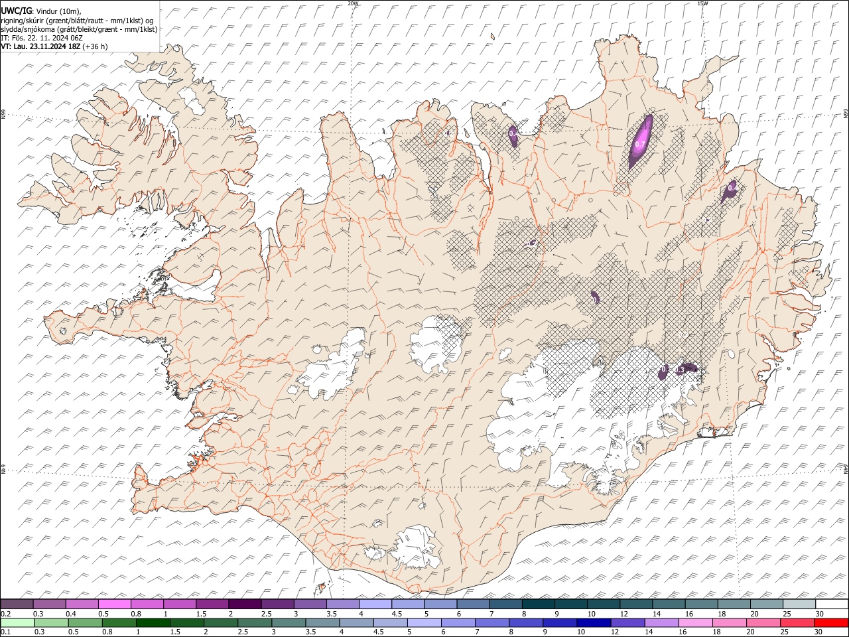Click the '20W' longitude label at top
This screenshot has height=637, width=849.
(353, 3)
